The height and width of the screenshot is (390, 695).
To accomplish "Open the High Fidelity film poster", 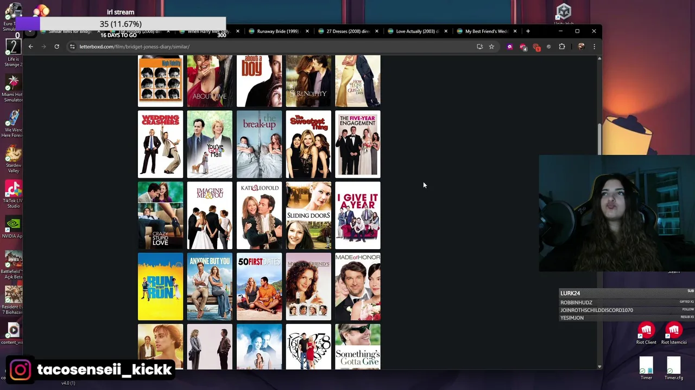I will click(160, 81).
